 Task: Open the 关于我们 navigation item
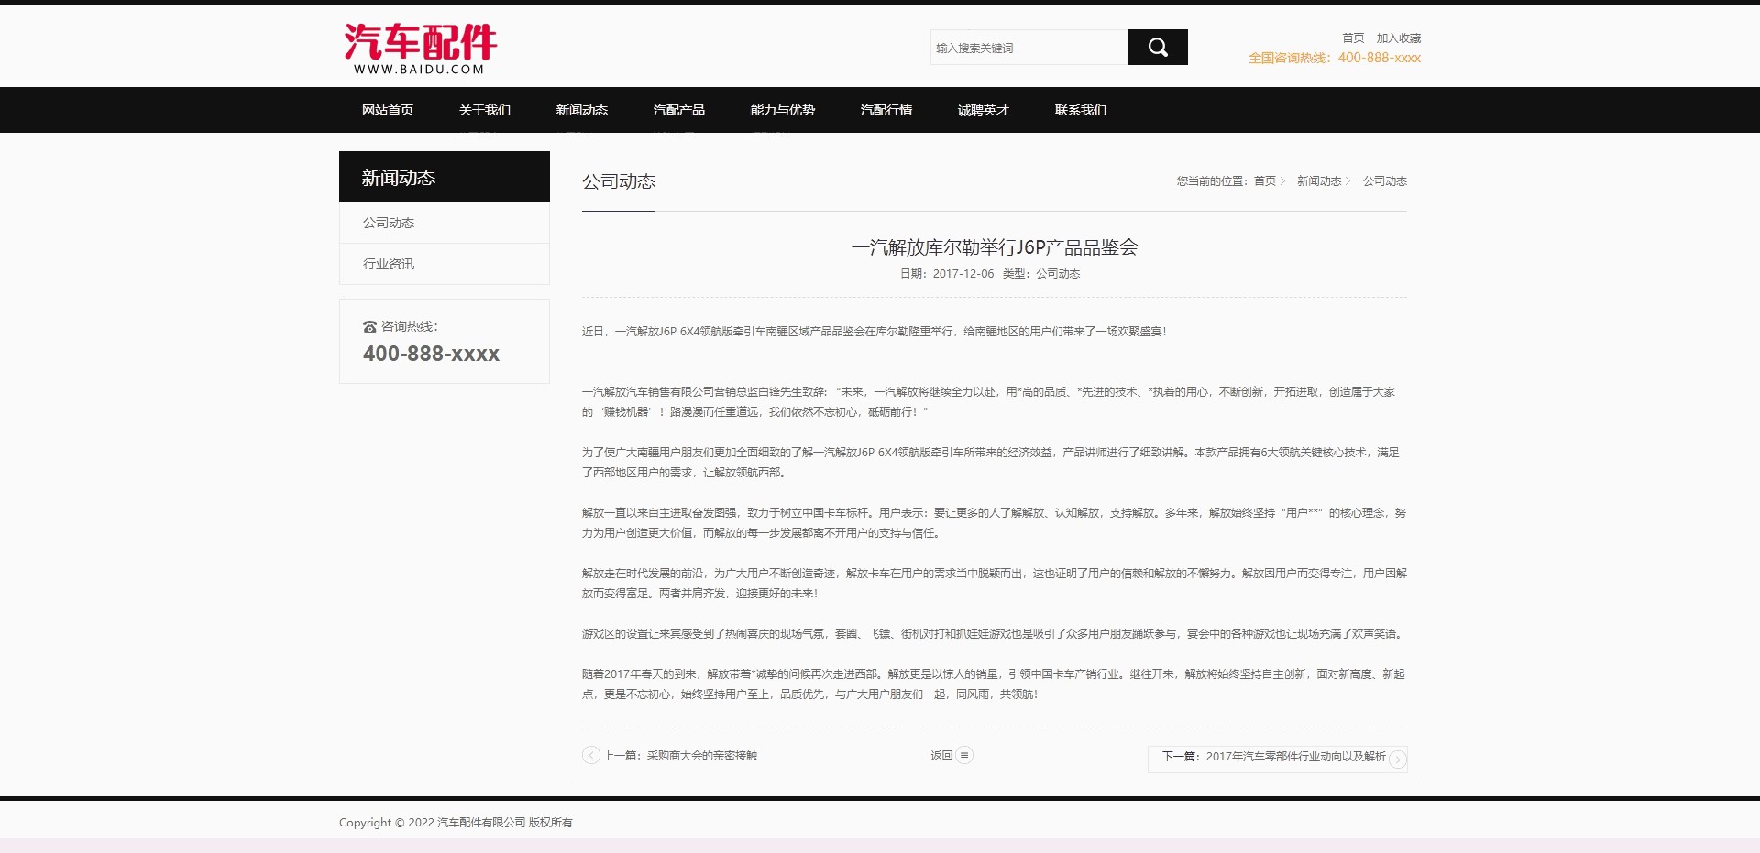(x=484, y=110)
